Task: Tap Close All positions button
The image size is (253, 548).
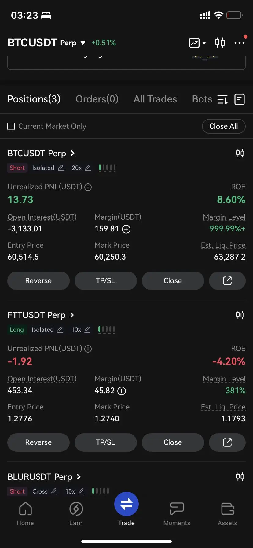Action: click(224, 126)
